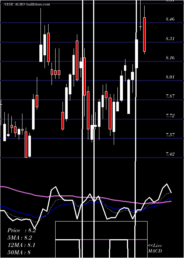
Task: Select the 8.46 price axis label
Action: pyautogui.click(x=170, y=19)
